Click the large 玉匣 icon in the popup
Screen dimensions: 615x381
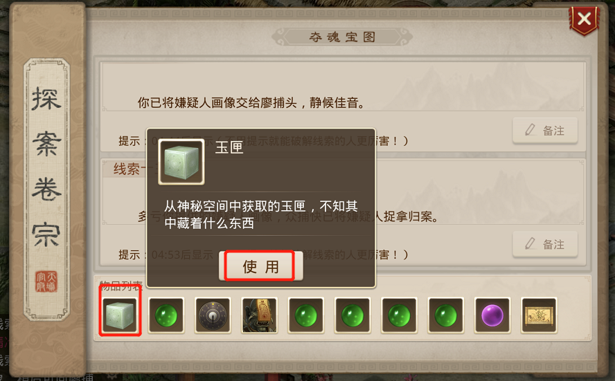[x=181, y=162]
